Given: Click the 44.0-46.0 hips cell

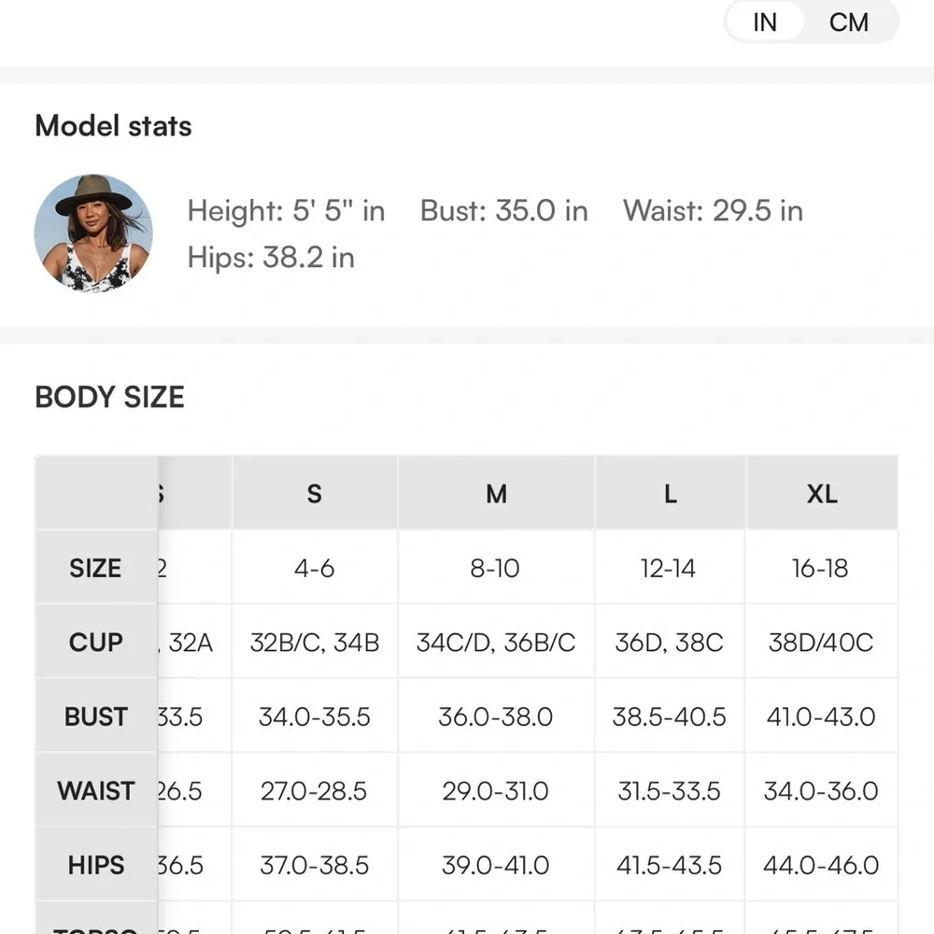Looking at the screenshot, I should 821,865.
